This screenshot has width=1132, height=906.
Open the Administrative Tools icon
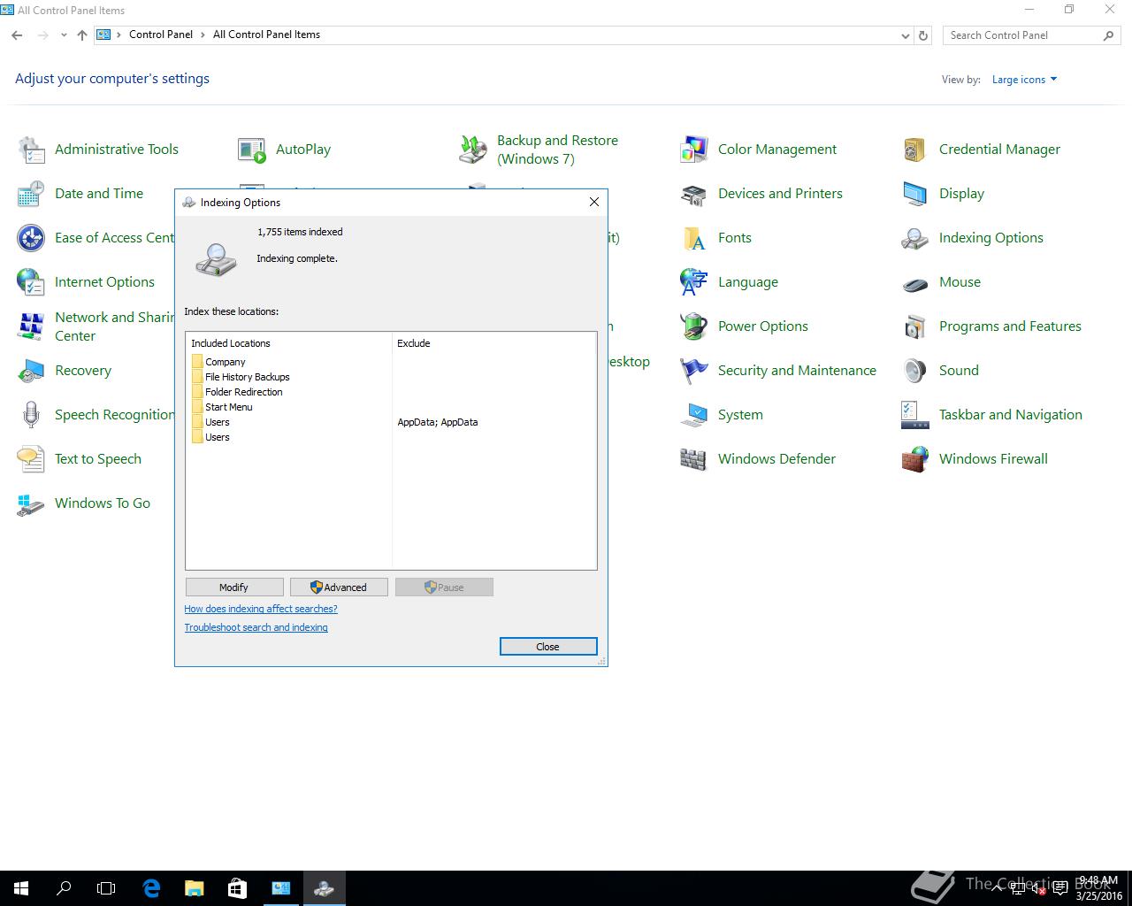pos(31,150)
